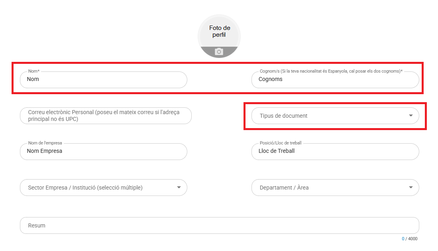
Task: Open the Tipus de document dropdown arrow
Action: (411, 116)
